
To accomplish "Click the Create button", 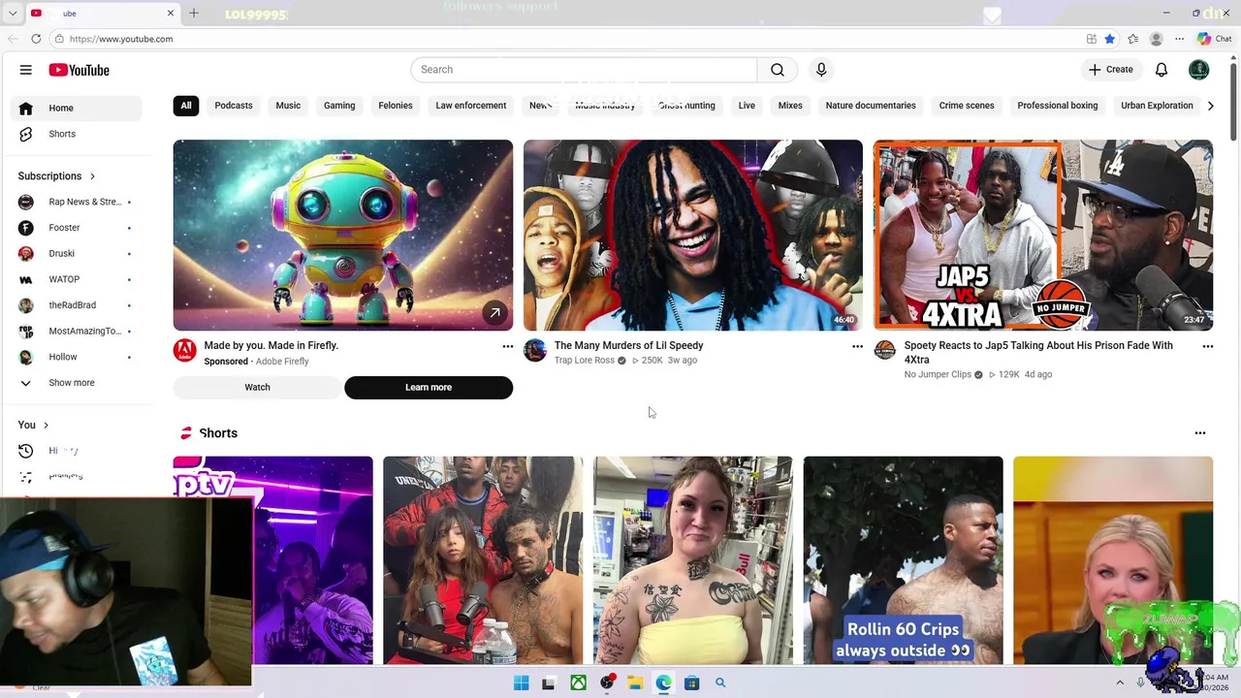I will (1111, 70).
